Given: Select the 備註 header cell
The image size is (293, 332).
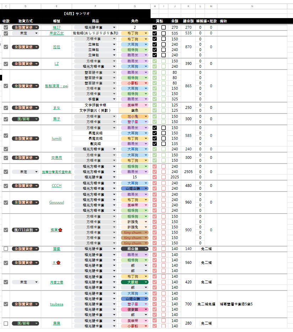Looking at the screenshot, I should [x=252, y=21].
